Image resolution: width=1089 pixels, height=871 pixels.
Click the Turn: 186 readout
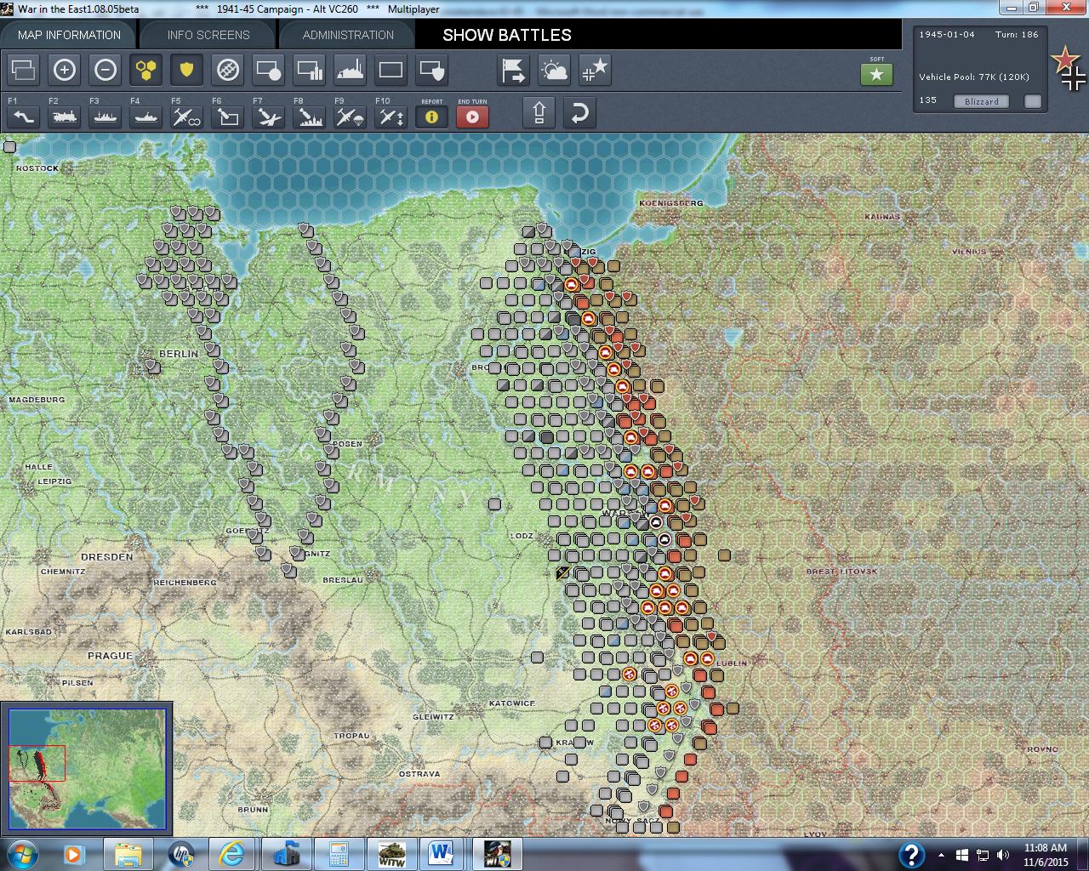(1017, 35)
